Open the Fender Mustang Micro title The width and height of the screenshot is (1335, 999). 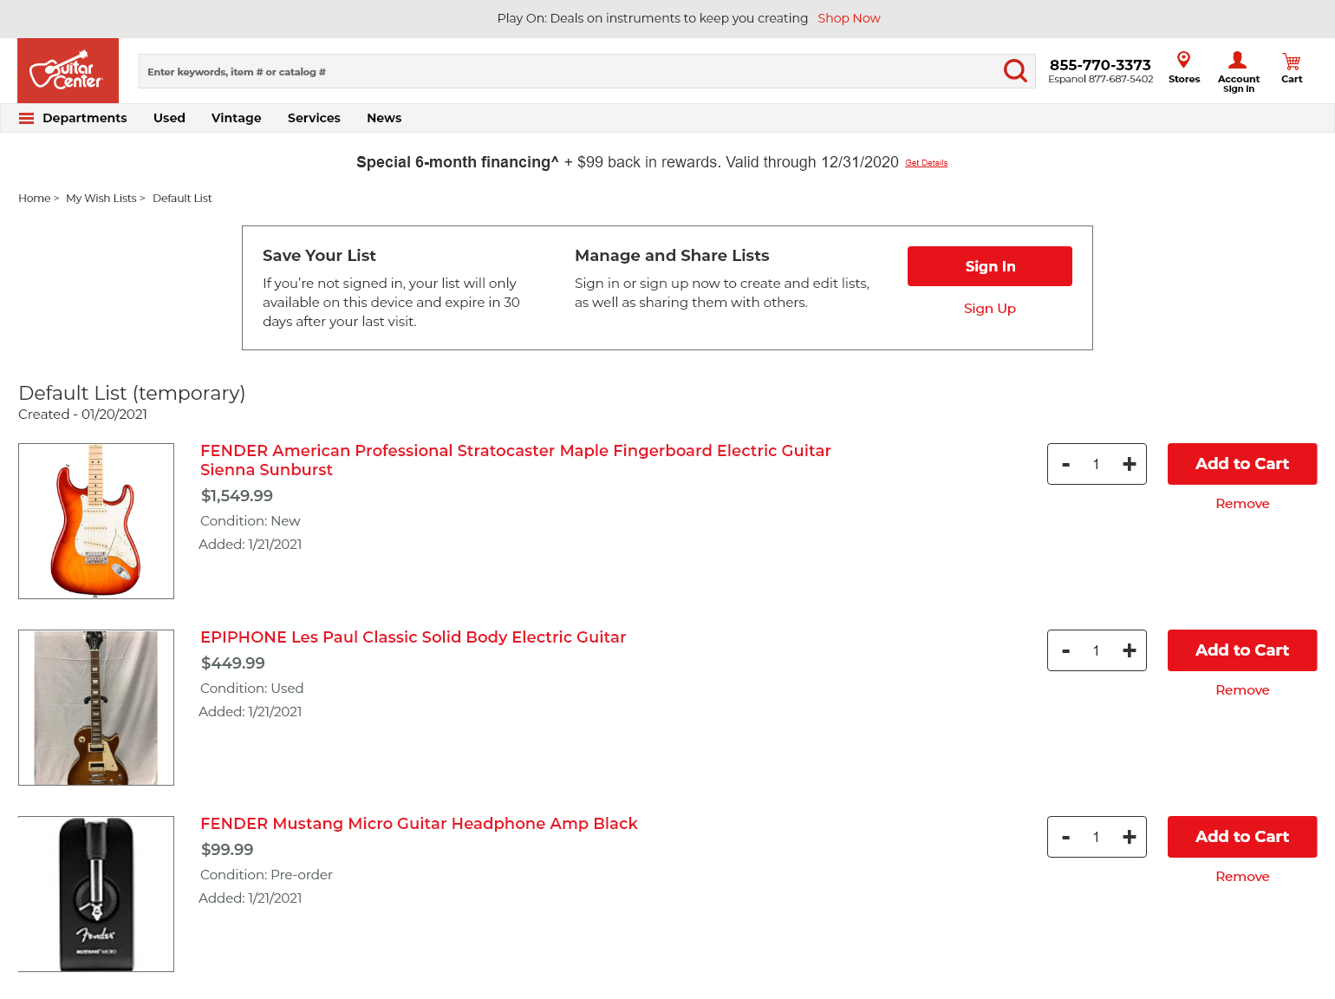419,824
